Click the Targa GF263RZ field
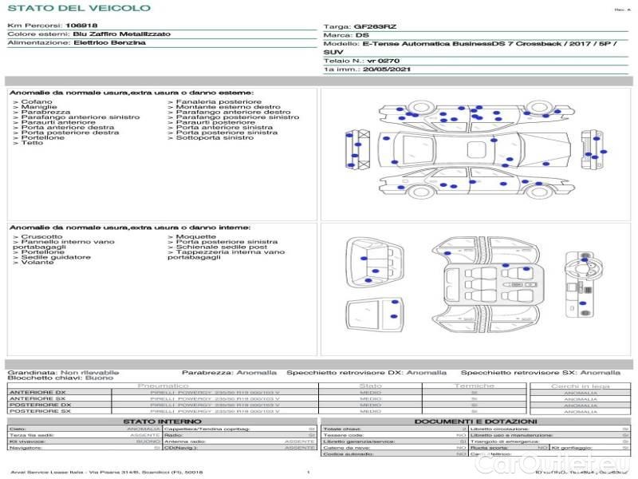The width and height of the screenshot is (638, 479). (x=373, y=26)
